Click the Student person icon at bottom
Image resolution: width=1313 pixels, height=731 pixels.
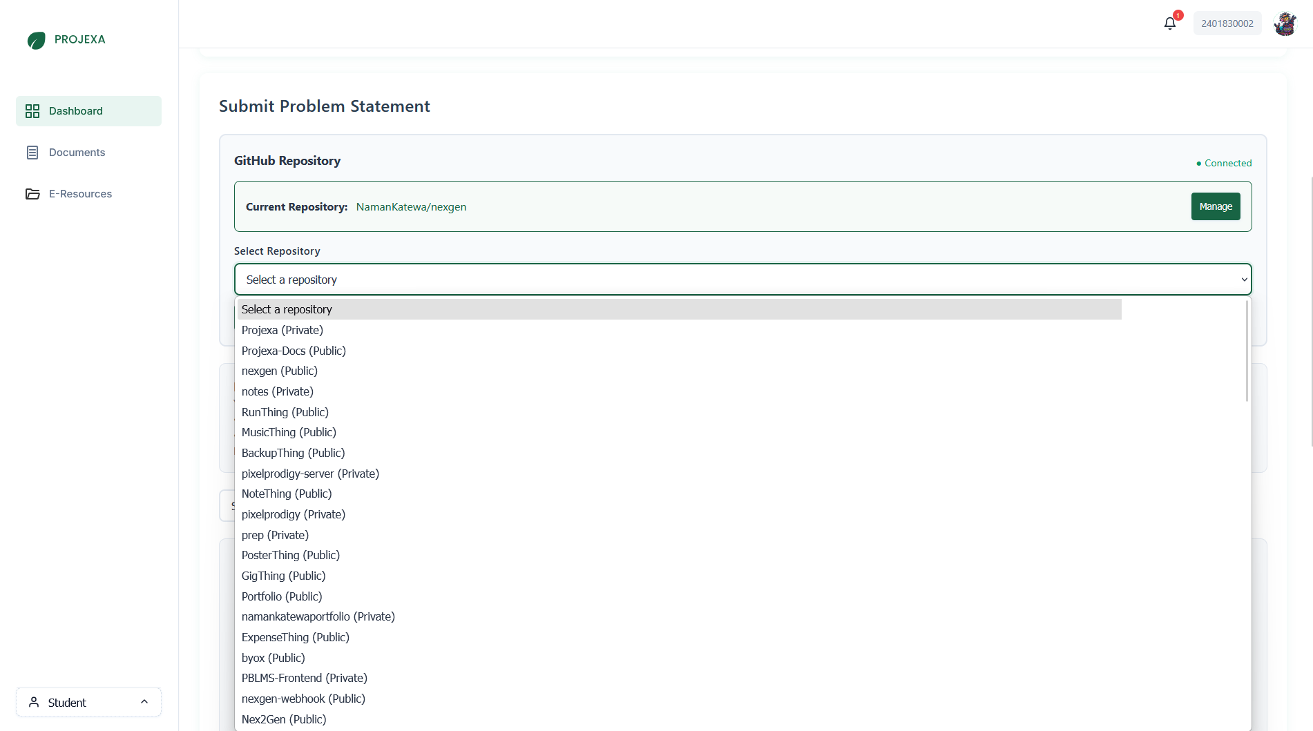click(34, 702)
